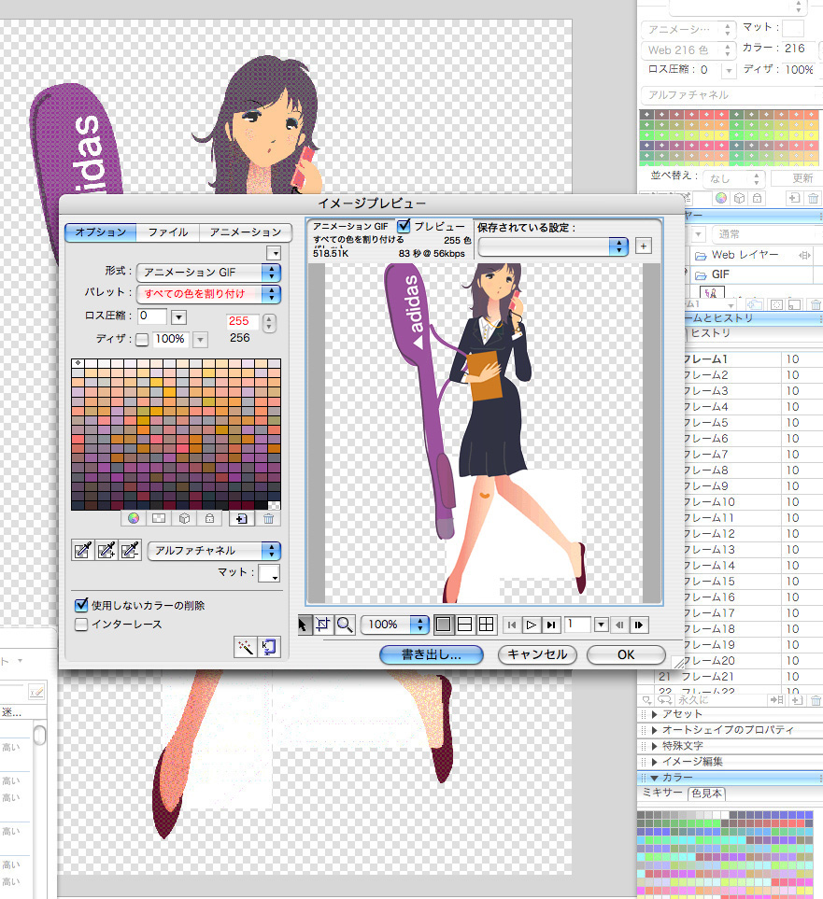Click the web-safe cube icon in Optimize panel

[x=739, y=198]
